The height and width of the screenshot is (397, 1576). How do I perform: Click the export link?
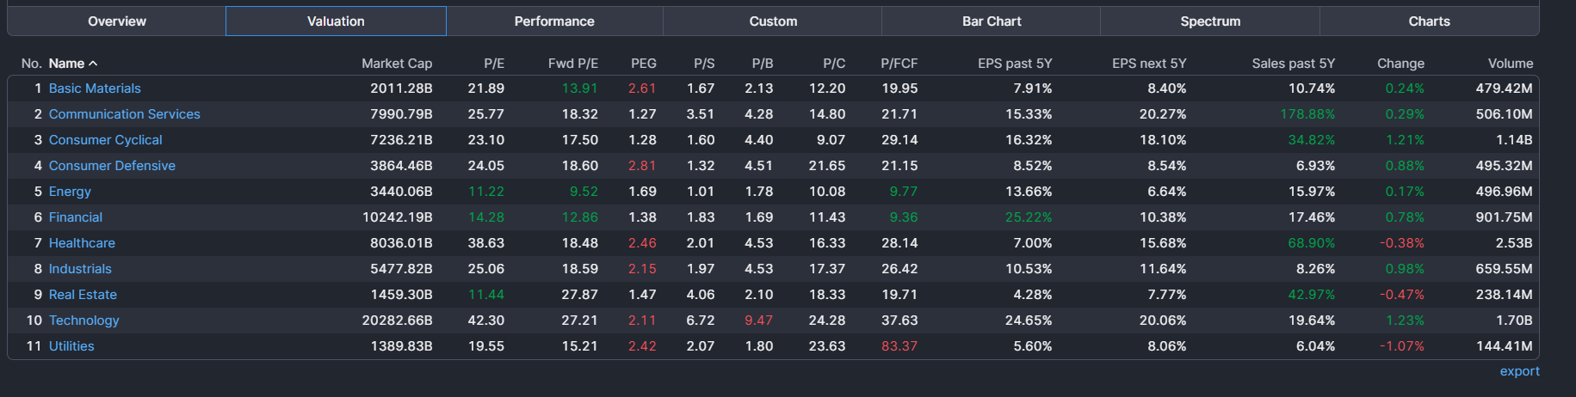pyautogui.click(x=1519, y=371)
